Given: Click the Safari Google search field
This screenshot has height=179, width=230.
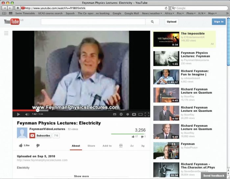Looking at the screenshot, I should pyautogui.click(x=199, y=8).
